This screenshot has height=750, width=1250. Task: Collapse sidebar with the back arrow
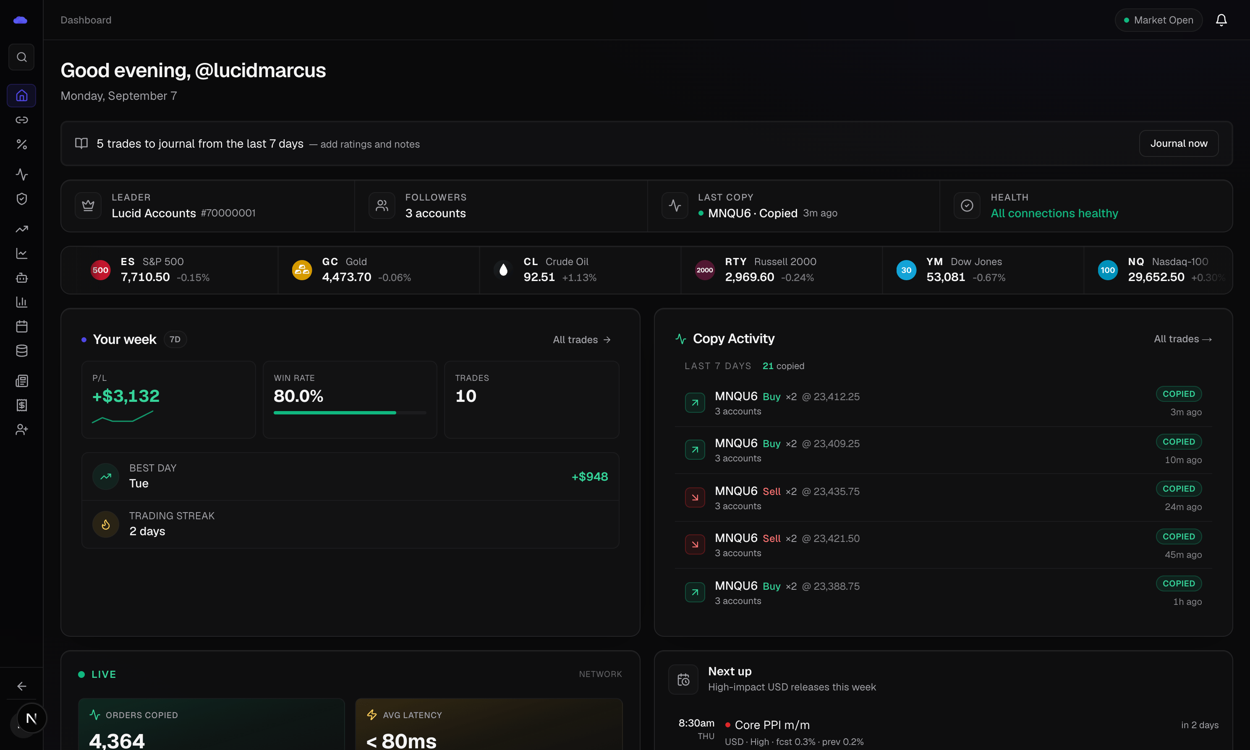click(21, 686)
